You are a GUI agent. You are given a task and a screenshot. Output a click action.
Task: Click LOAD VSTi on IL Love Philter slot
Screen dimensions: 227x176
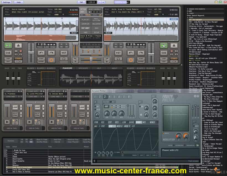(33, 91)
